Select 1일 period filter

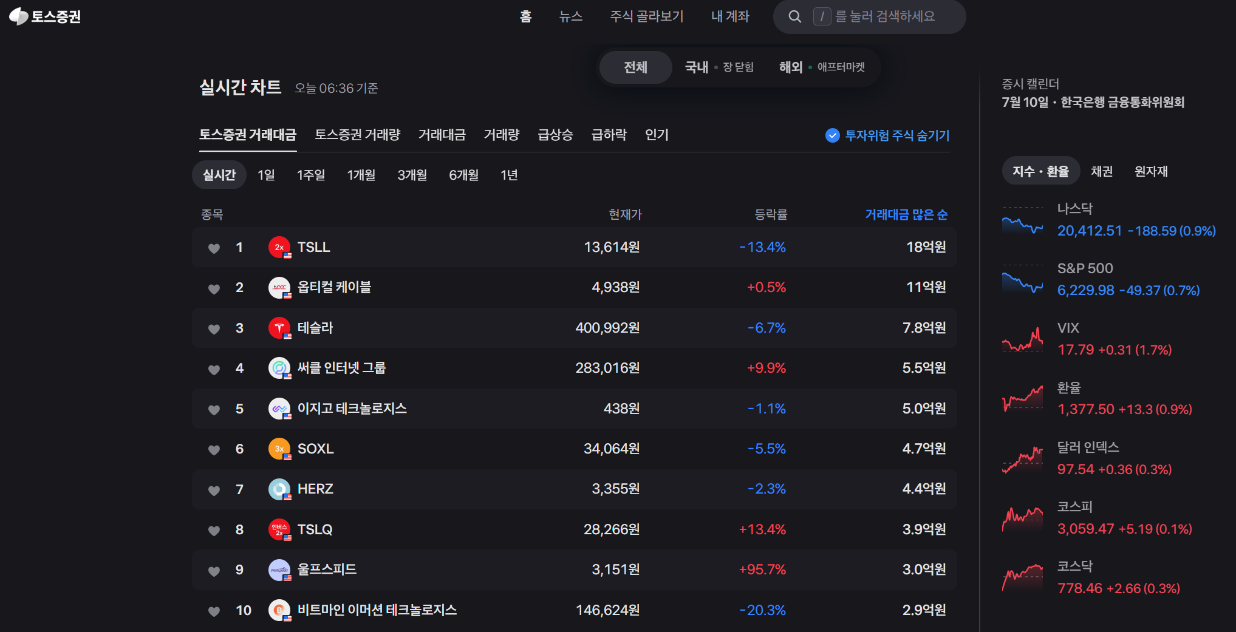pos(266,175)
